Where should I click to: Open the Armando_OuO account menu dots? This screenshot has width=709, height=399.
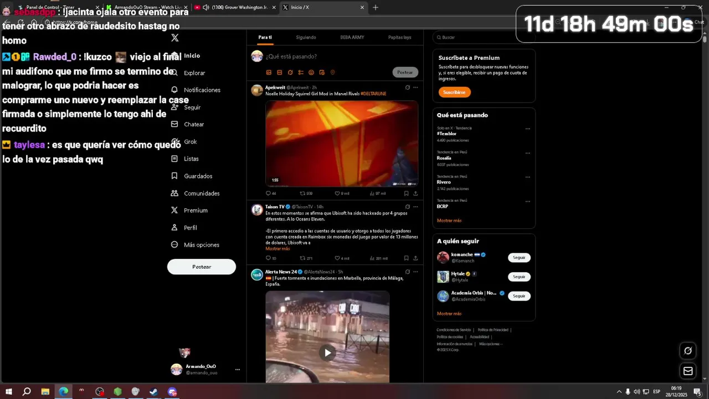point(237,370)
